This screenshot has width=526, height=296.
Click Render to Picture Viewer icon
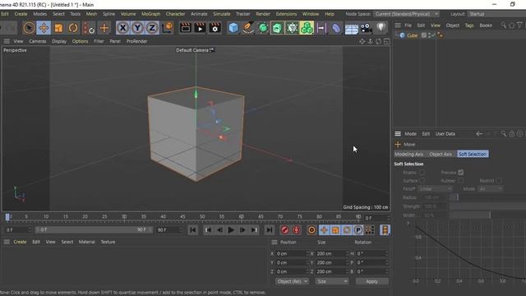click(x=200, y=28)
